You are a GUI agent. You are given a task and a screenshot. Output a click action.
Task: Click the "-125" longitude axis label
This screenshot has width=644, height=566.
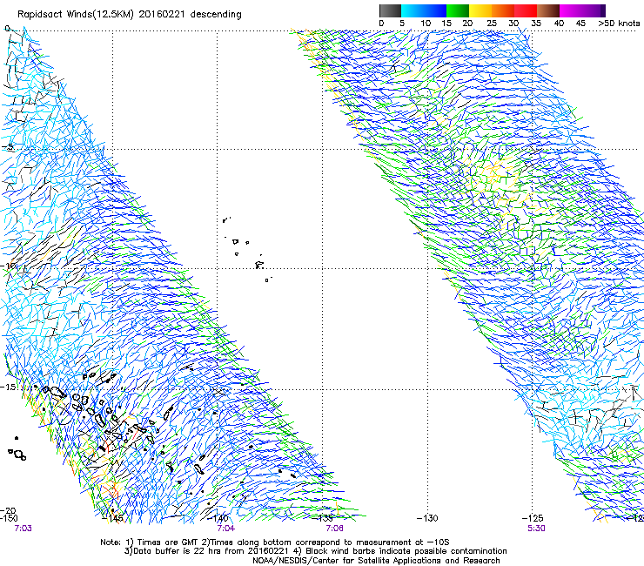coord(533,518)
